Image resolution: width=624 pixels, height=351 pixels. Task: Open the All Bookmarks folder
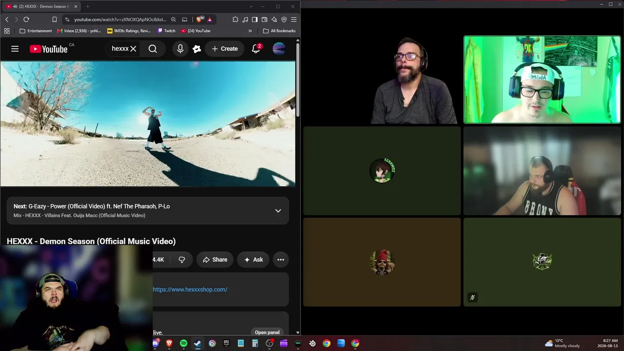coord(279,31)
